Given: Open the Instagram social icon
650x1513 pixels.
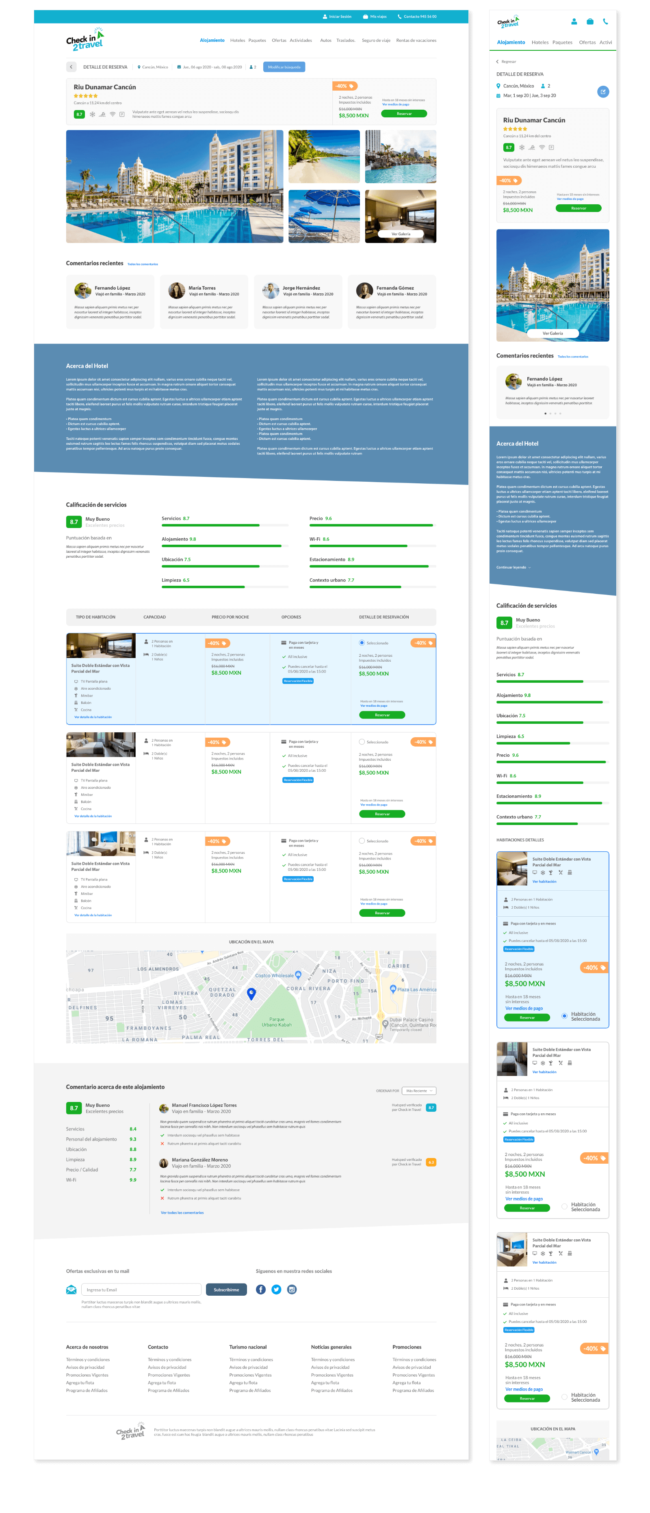Looking at the screenshot, I should click(292, 1289).
